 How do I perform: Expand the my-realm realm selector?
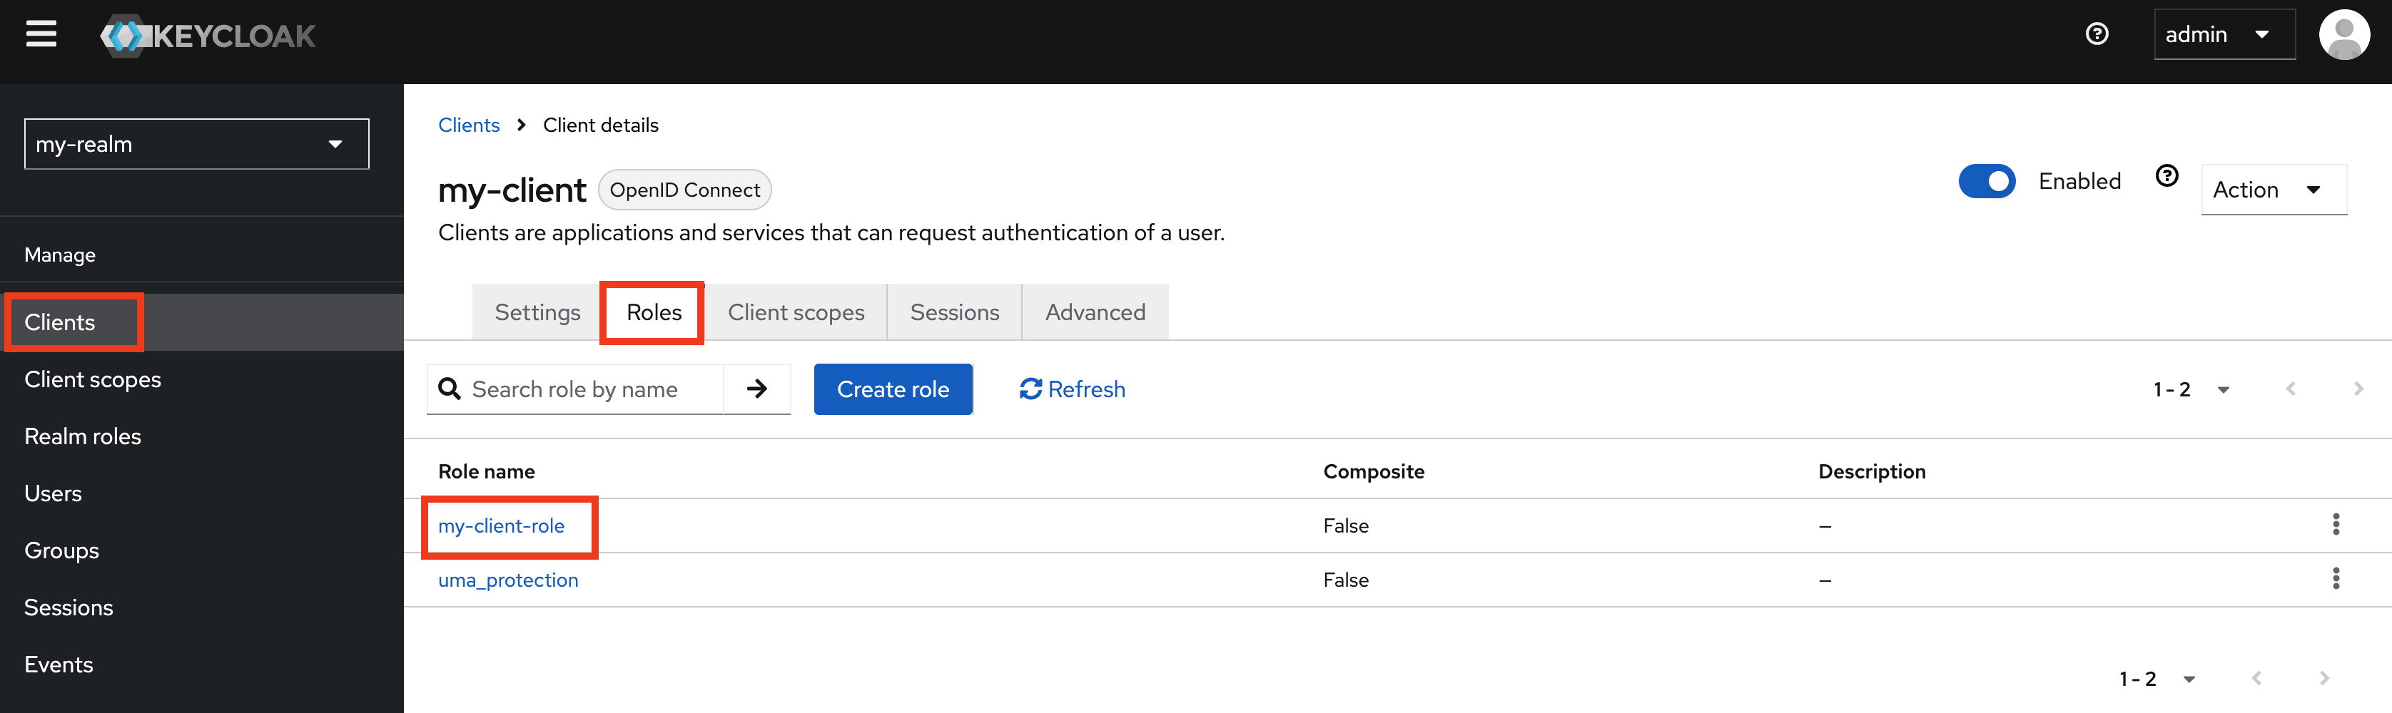click(x=197, y=144)
